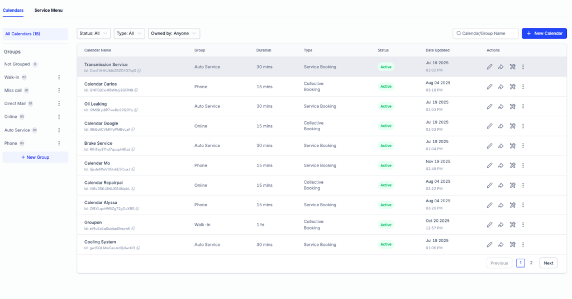Open the Status: All dropdown
Viewport: 572px width, 299px height.
(x=93, y=34)
